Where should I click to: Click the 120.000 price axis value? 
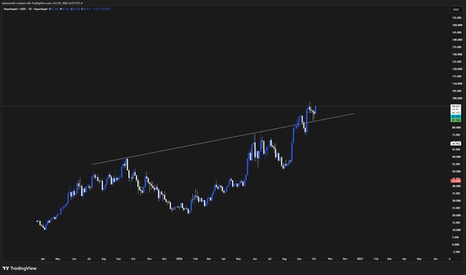pyautogui.click(x=457, y=69)
